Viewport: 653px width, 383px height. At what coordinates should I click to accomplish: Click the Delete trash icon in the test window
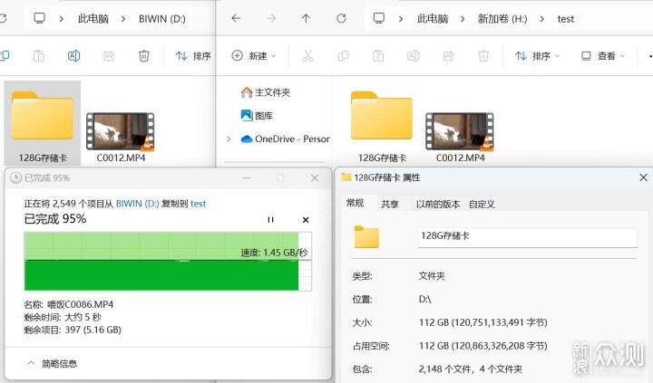tap(483, 56)
